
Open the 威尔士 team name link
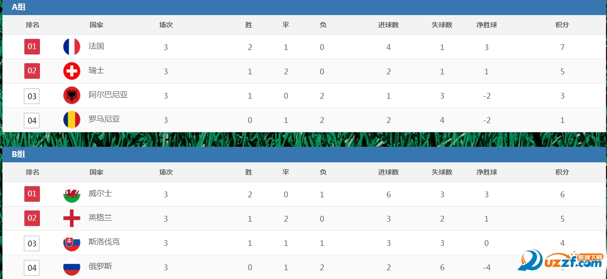(100, 193)
